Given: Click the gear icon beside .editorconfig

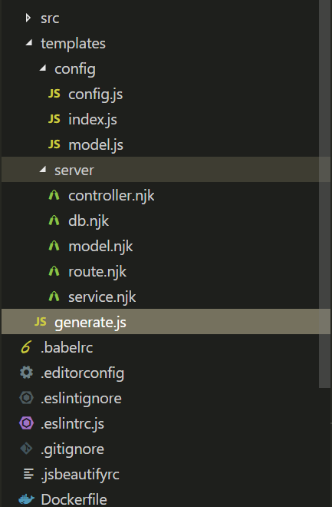Looking at the screenshot, I should tap(26, 373).
